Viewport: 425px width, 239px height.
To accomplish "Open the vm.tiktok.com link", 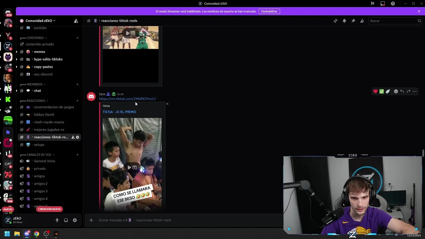I will tap(127, 99).
